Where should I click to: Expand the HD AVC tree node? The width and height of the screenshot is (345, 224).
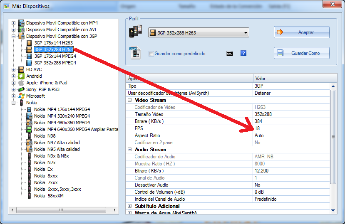(13, 69)
